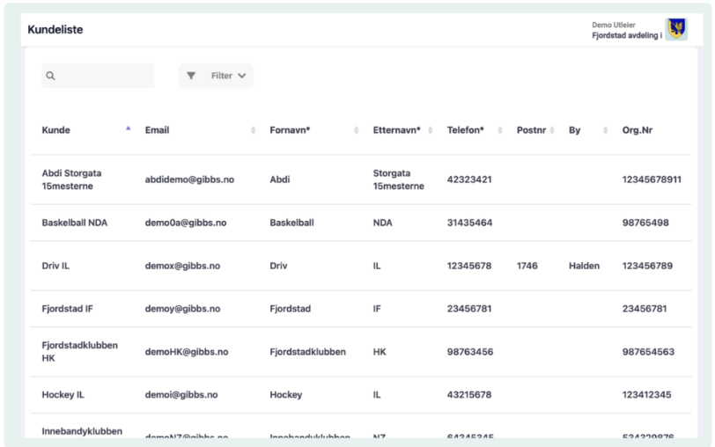This screenshot has width=715, height=447.
Task: Click the funnel filter icon
Action: (x=191, y=77)
